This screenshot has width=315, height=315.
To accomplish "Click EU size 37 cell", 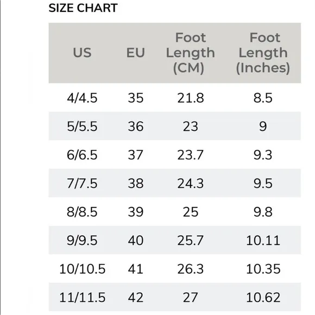I will point(136,155).
